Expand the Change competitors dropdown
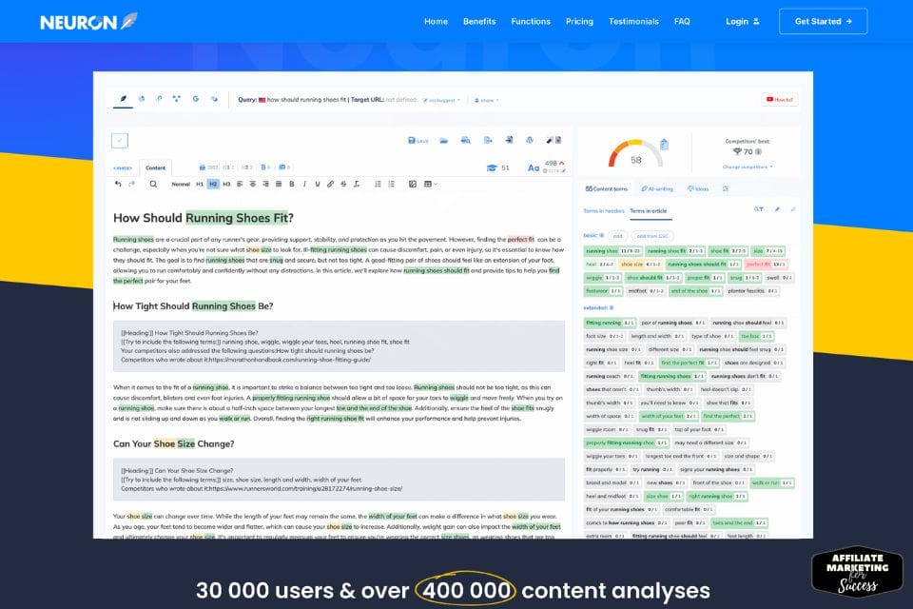Viewport: 913px width, 609px height. point(748,167)
